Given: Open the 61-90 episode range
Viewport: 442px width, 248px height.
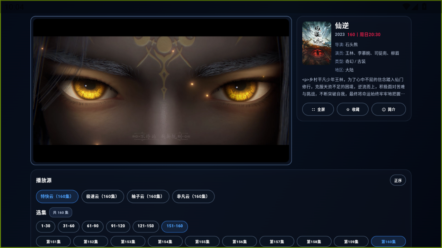Looking at the screenshot, I should pyautogui.click(x=93, y=227).
